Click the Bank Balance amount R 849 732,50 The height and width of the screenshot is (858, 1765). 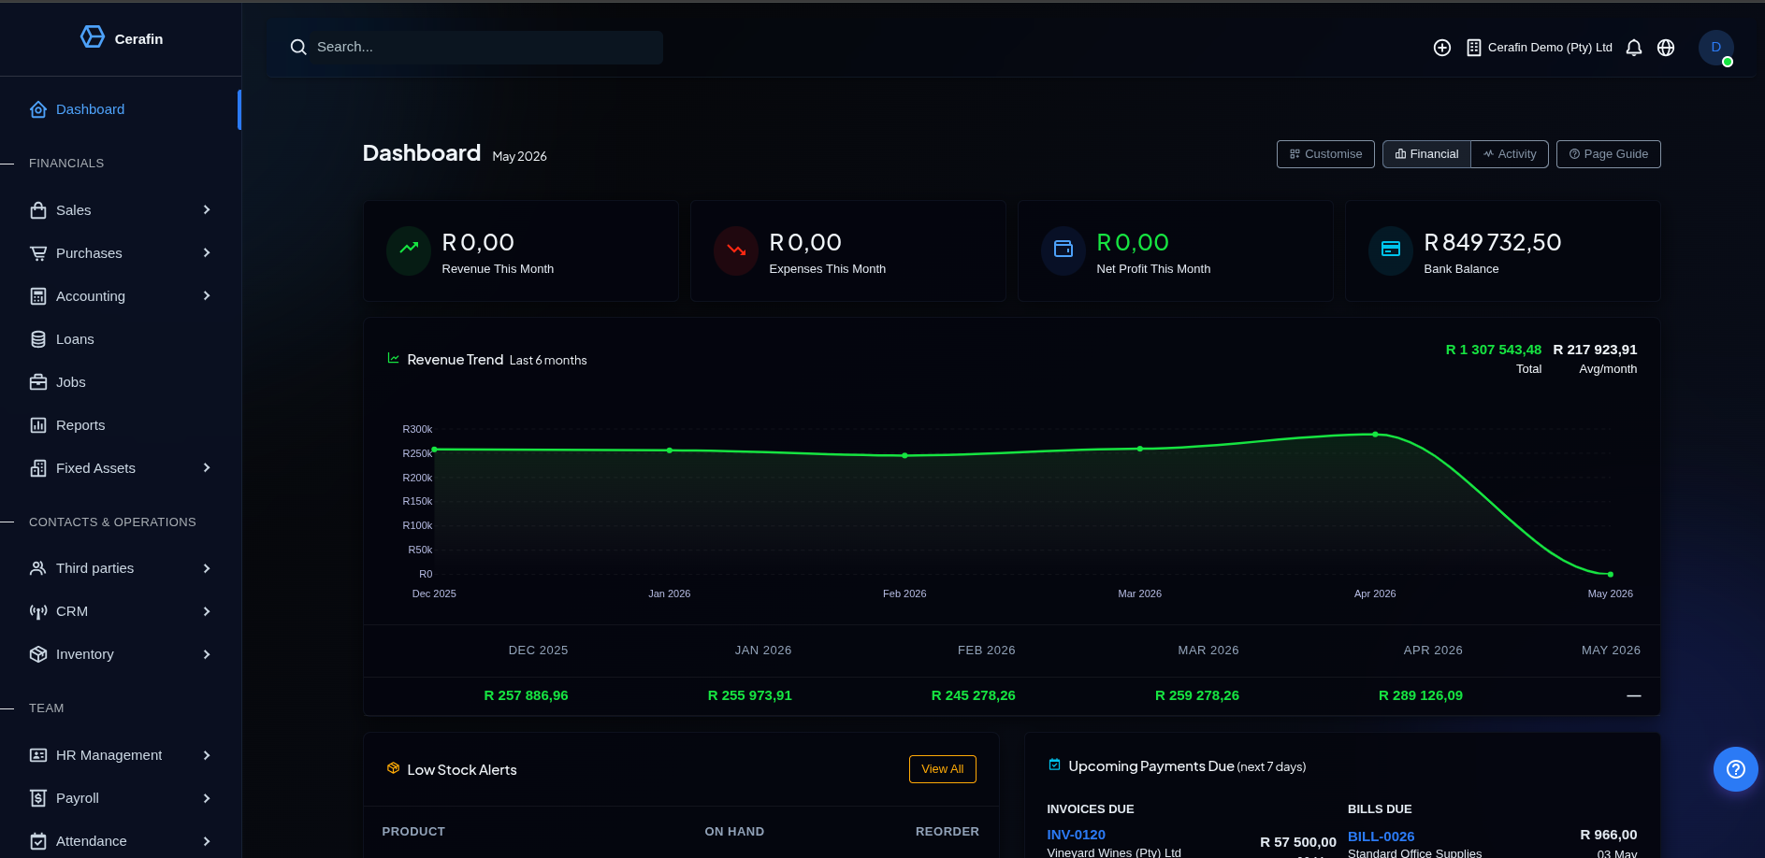coord(1493,243)
